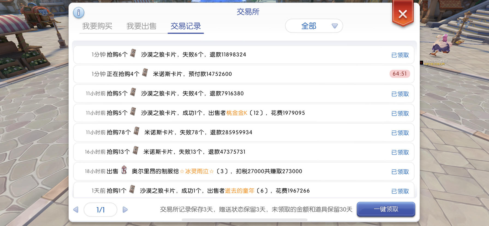Viewport: 489px width, 226px height.
Task: Click the 16小时前 timestamp
Action: (95, 152)
